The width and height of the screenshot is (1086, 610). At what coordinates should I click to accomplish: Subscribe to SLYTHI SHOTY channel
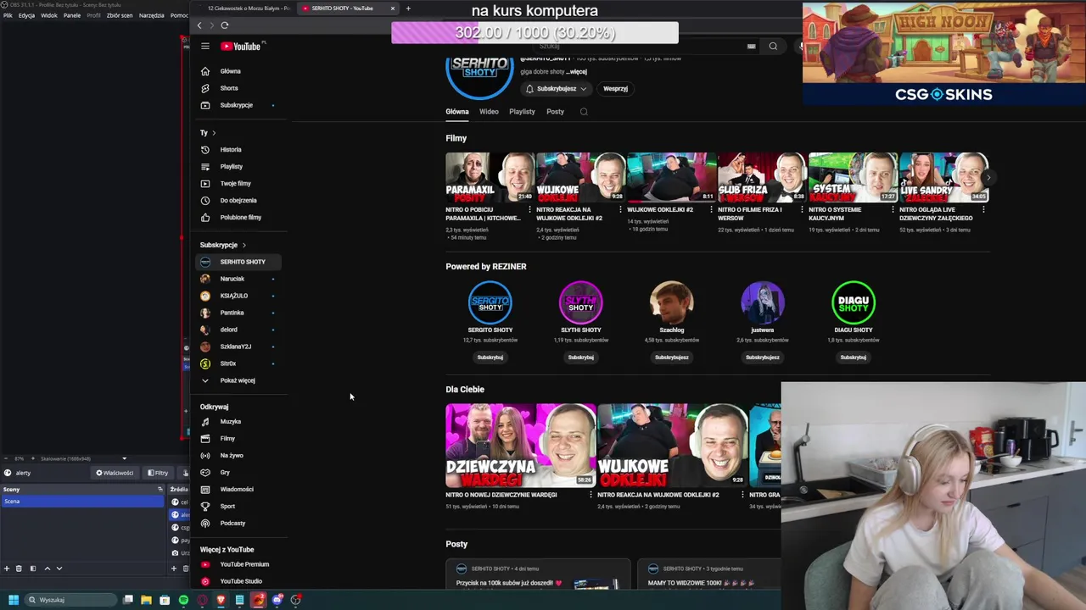click(x=580, y=358)
